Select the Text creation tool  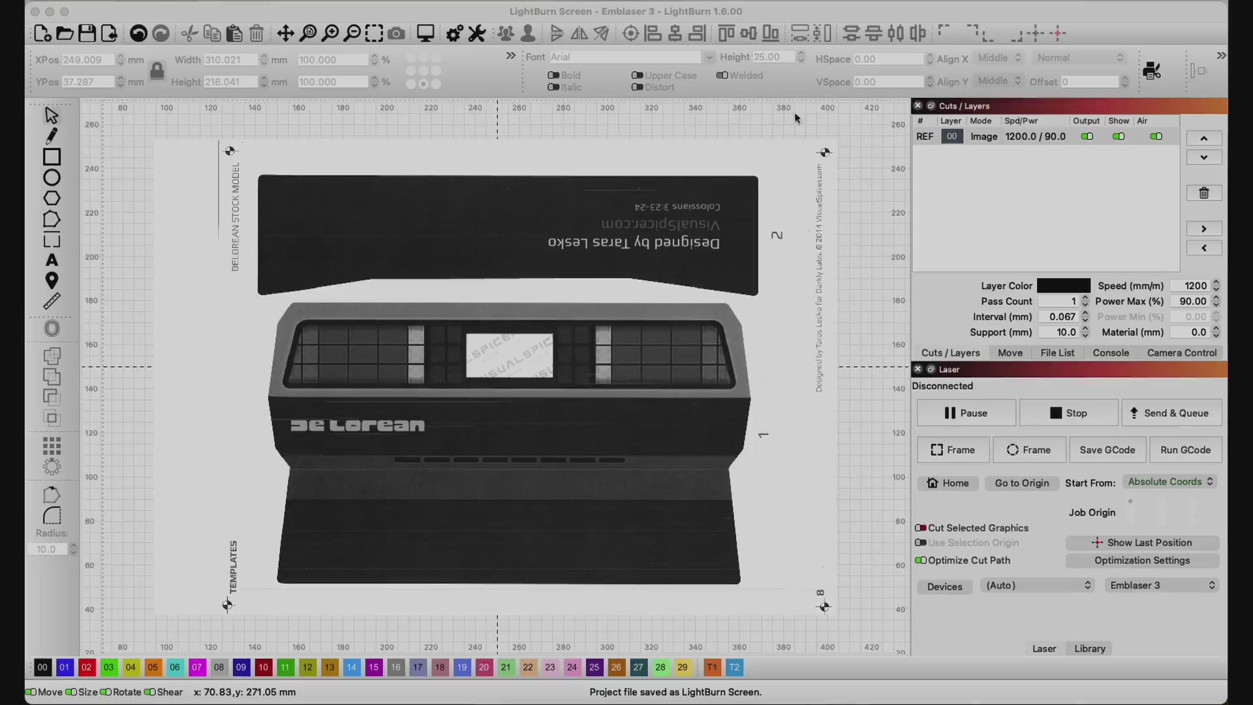coord(52,260)
